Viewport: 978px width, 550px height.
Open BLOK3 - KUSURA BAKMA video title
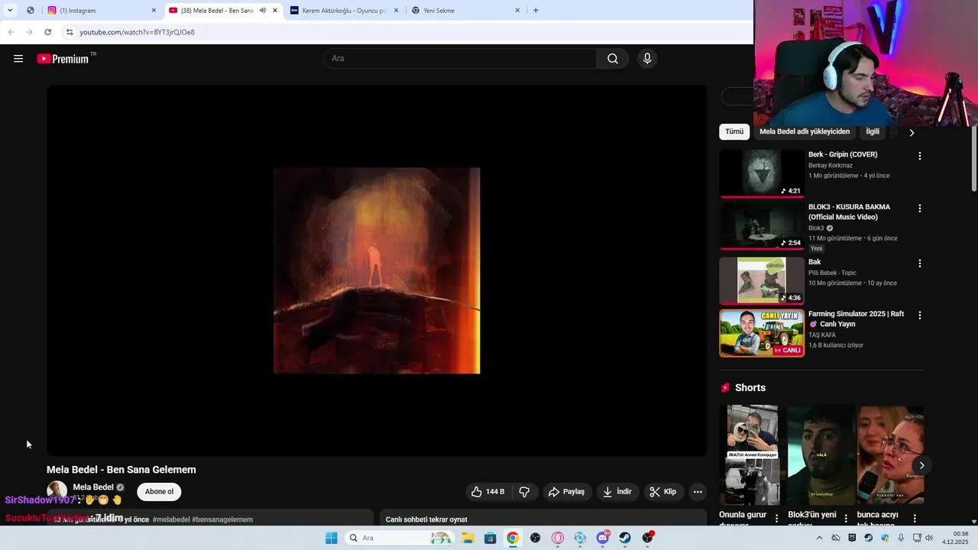click(x=850, y=212)
